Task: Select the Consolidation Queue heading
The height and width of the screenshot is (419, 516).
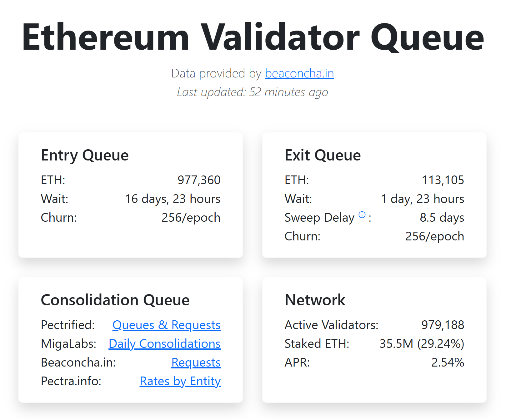Action: click(x=115, y=300)
